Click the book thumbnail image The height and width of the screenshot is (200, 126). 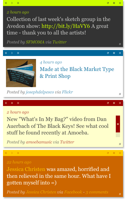coord(21,73)
